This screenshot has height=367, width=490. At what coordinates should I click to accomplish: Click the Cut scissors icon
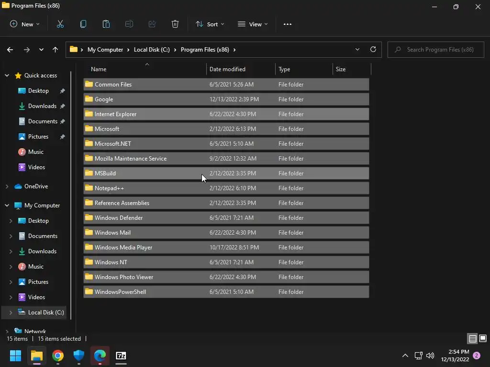(x=60, y=24)
